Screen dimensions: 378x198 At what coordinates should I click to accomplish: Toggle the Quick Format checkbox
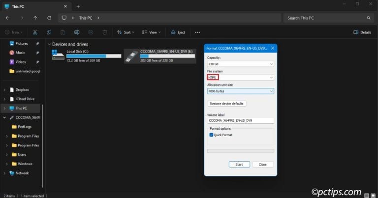click(212, 135)
